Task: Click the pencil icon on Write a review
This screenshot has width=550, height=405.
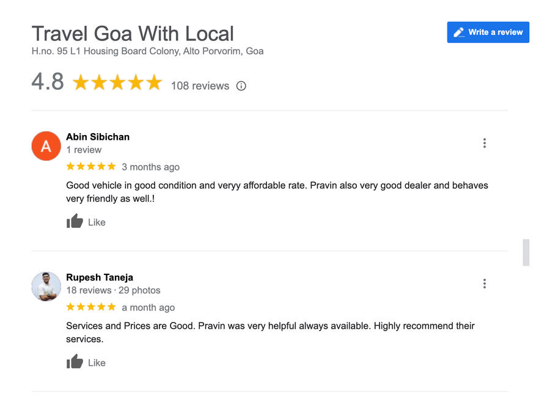Action: tap(459, 32)
